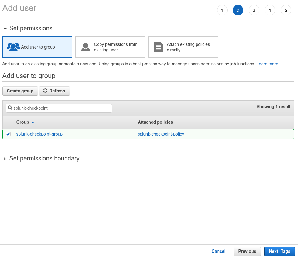
Task: Go to wizard step 1
Action: coord(222,10)
